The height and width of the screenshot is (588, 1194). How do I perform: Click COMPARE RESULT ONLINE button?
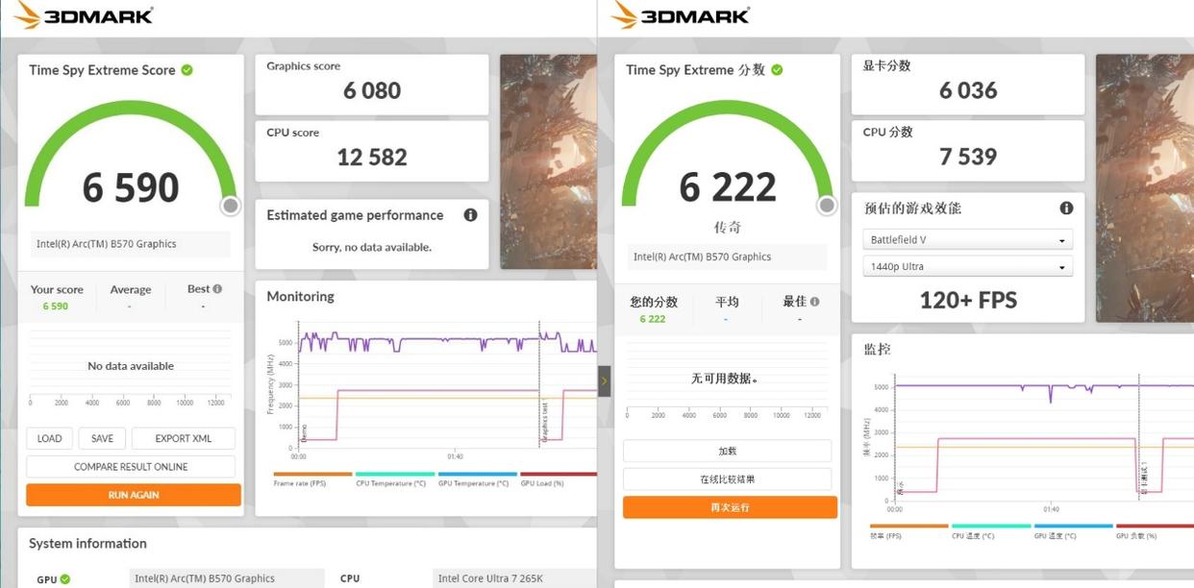(131, 467)
